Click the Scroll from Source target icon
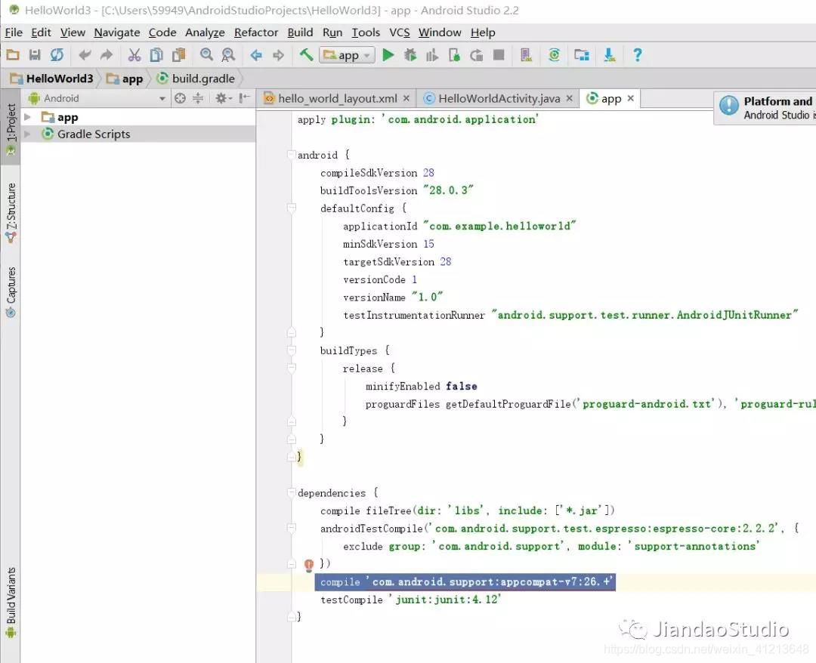Viewport: 816px width, 663px height. tap(180, 97)
